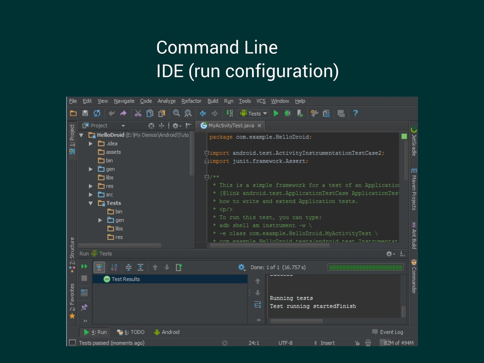Open the Help question mark icon
This screenshot has height=363, width=484.
tap(355, 113)
